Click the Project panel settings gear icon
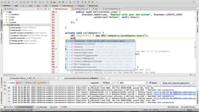The height and width of the screenshot is (112, 199). pos(45,9)
